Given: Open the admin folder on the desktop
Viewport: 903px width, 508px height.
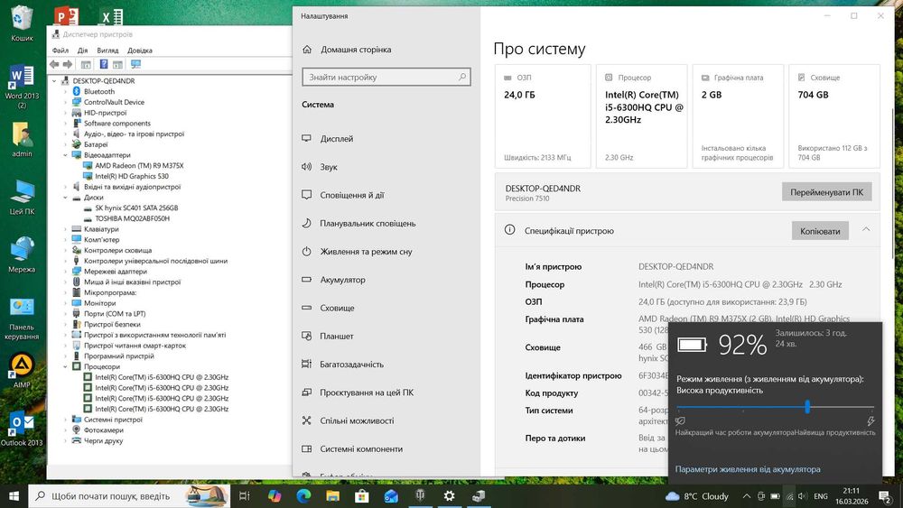Looking at the screenshot, I should coord(22,139).
